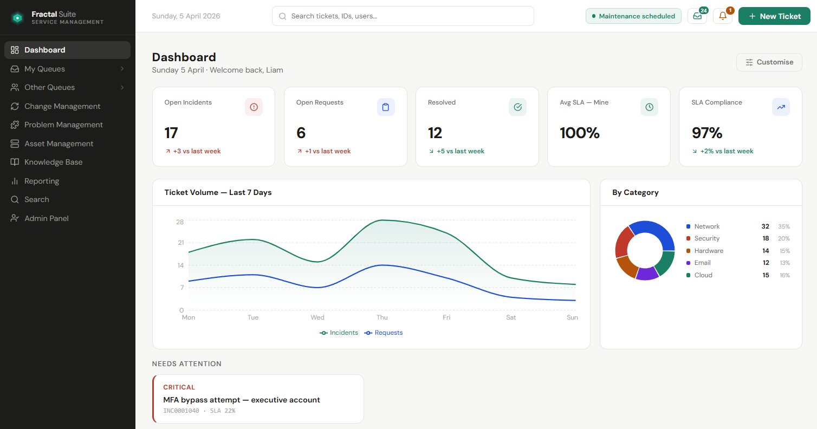Click the Cloud green legend swatch
Viewport: 817px width, 429px height.
coord(688,275)
